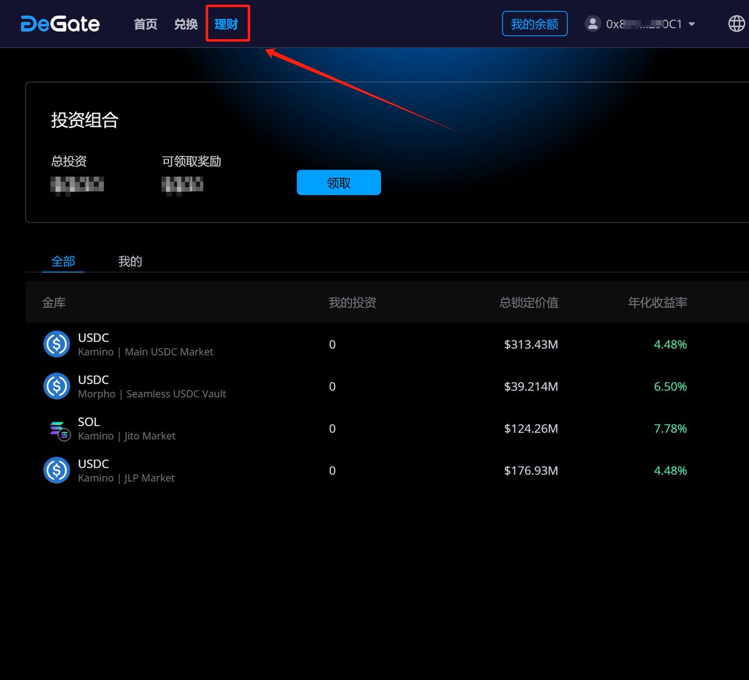
Task: Click the 我的投资 column header
Action: click(x=353, y=303)
